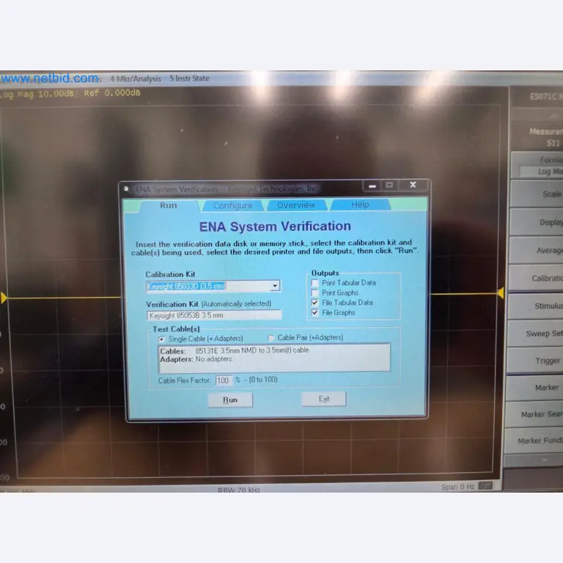Enable the Print Graphs checkbox
Image resolution: width=563 pixels, height=563 pixels.
(x=315, y=292)
